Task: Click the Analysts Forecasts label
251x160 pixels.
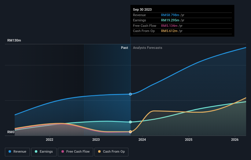Action: (x=147, y=48)
